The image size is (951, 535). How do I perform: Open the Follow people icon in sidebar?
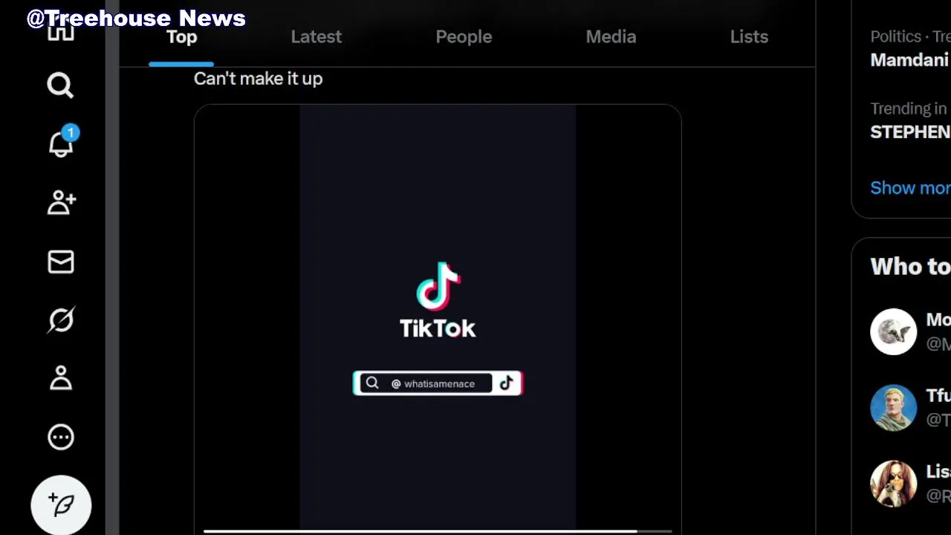click(x=61, y=203)
